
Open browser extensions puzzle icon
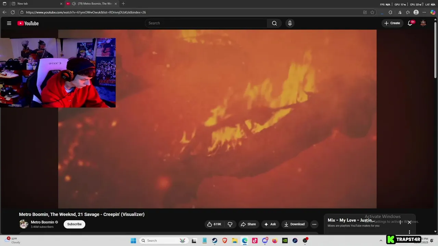(x=390, y=12)
